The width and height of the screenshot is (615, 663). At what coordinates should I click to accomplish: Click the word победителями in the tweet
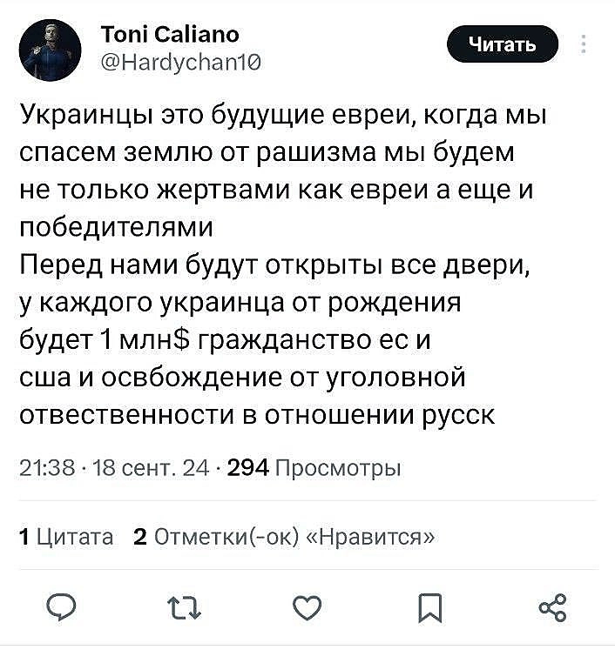pyautogui.click(x=116, y=228)
